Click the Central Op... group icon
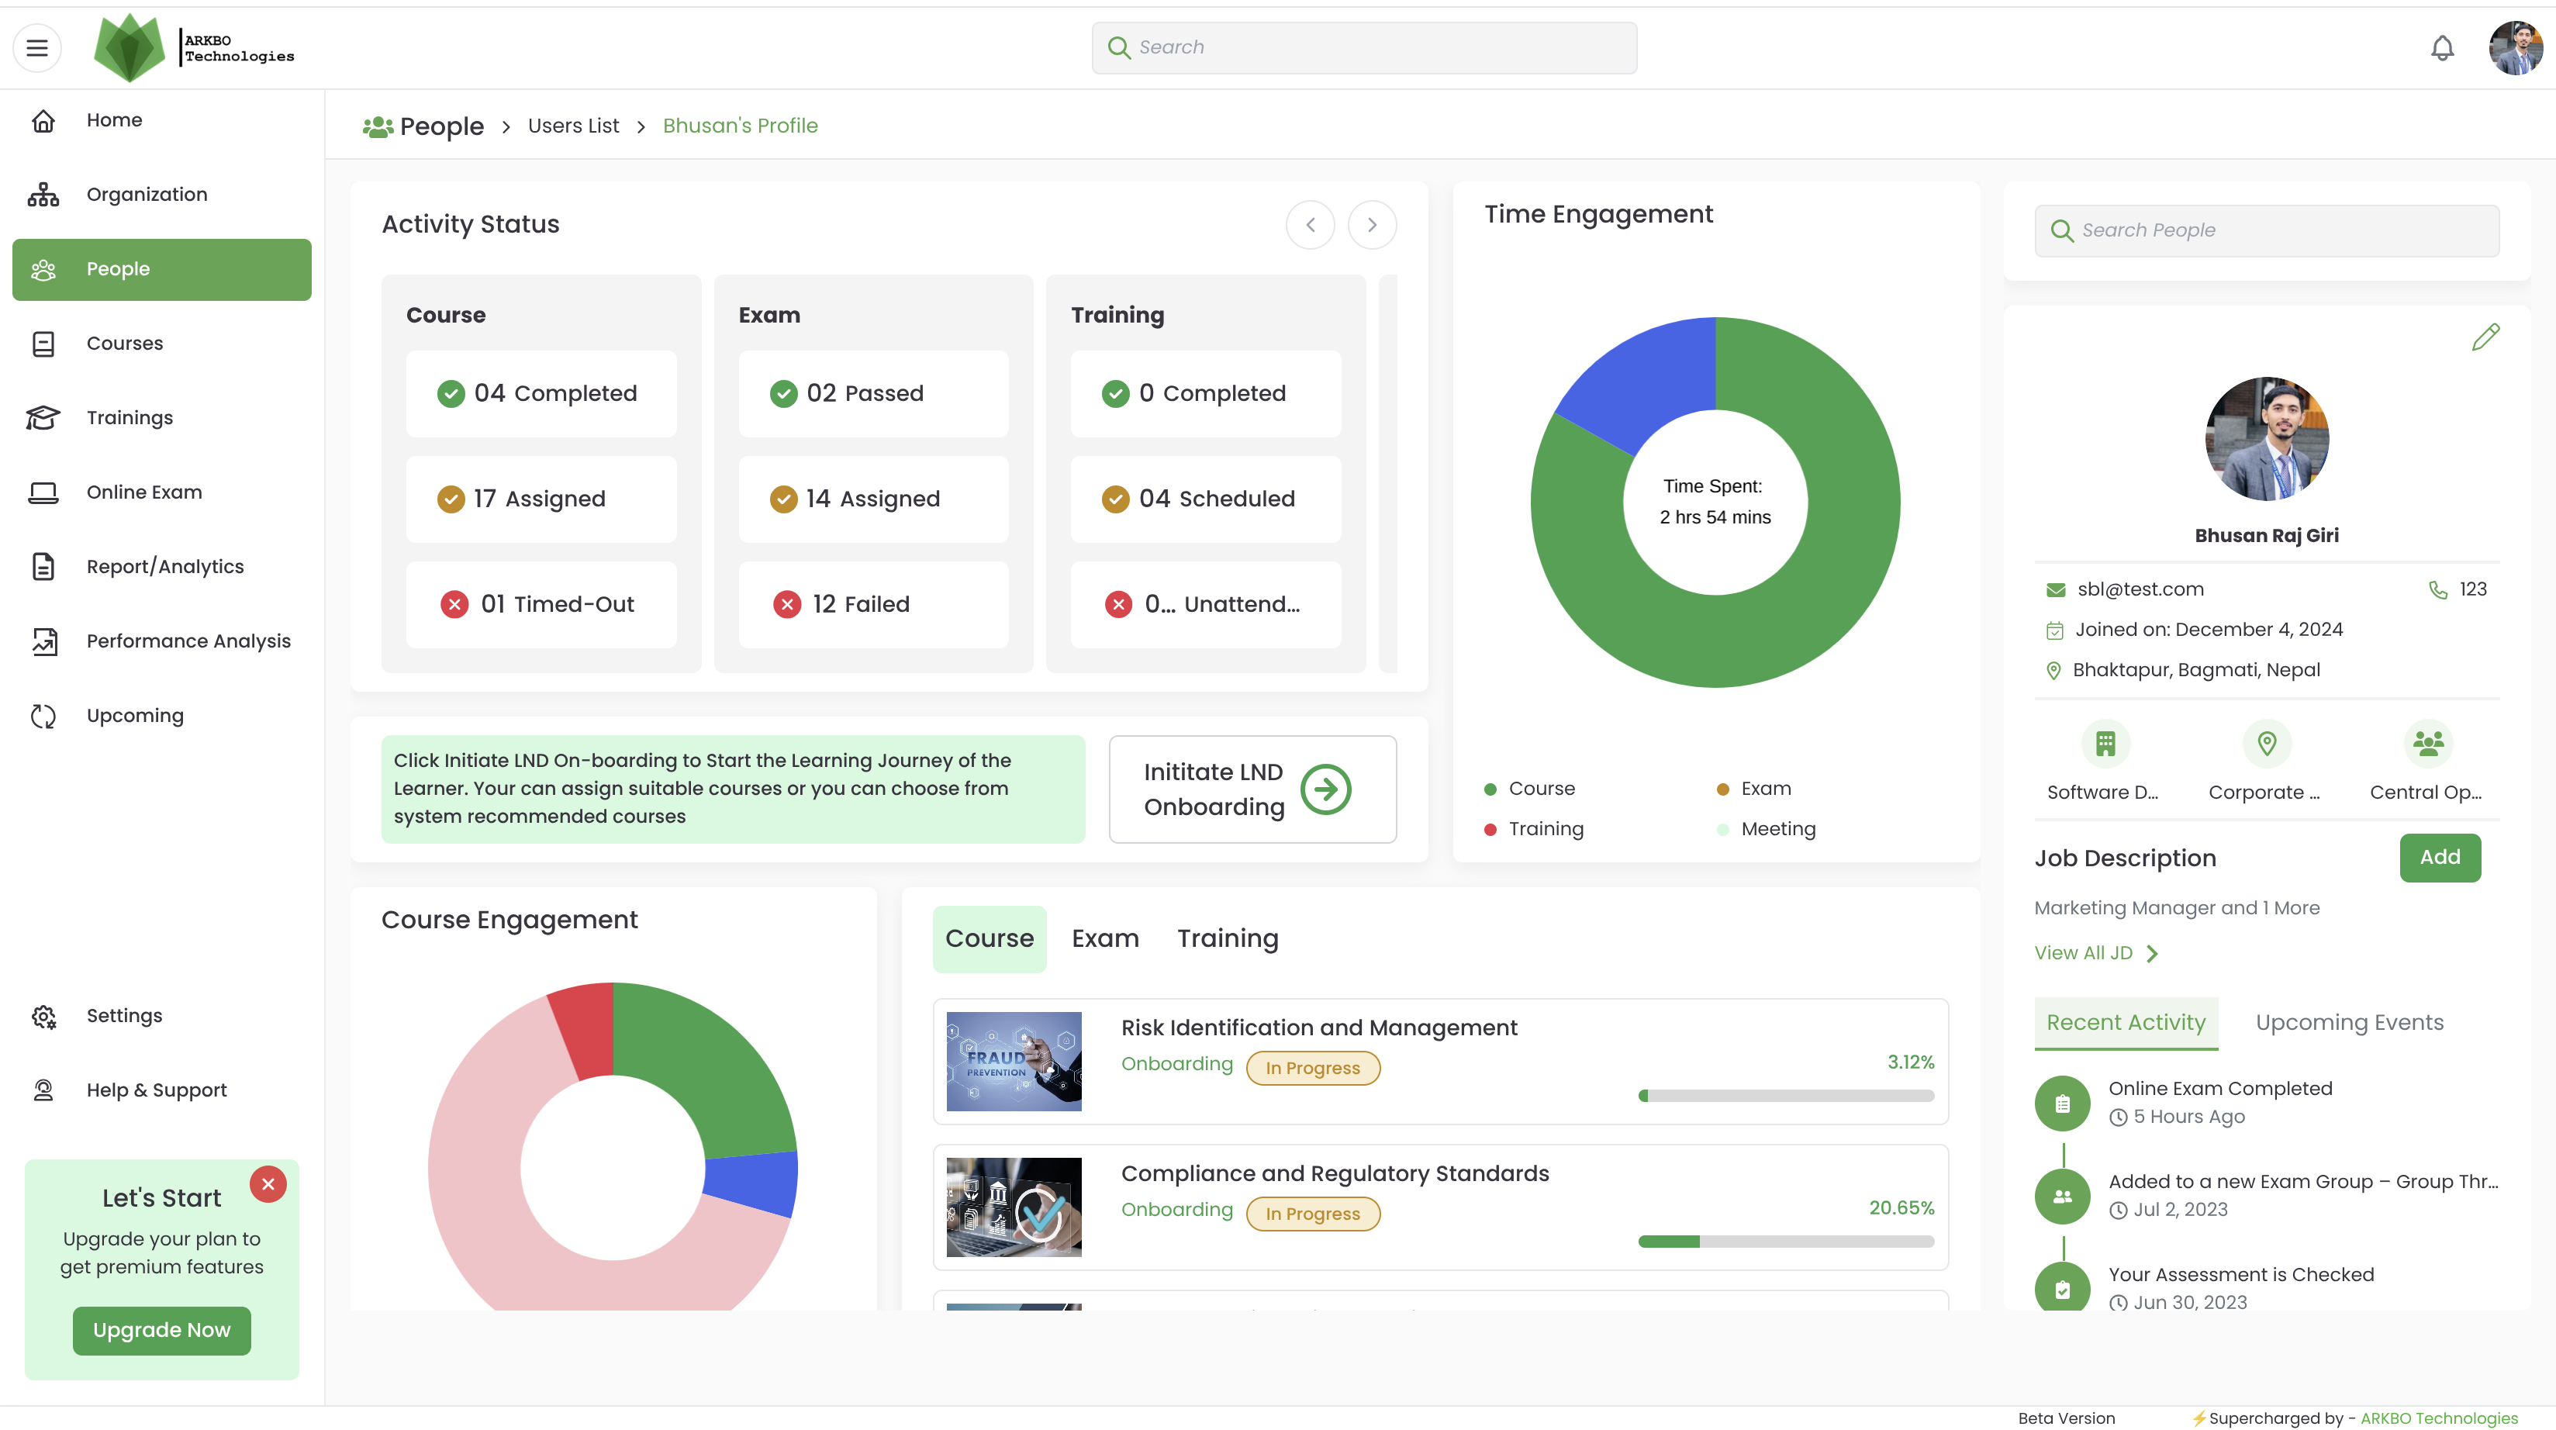The image size is (2556, 1430). [x=2427, y=743]
